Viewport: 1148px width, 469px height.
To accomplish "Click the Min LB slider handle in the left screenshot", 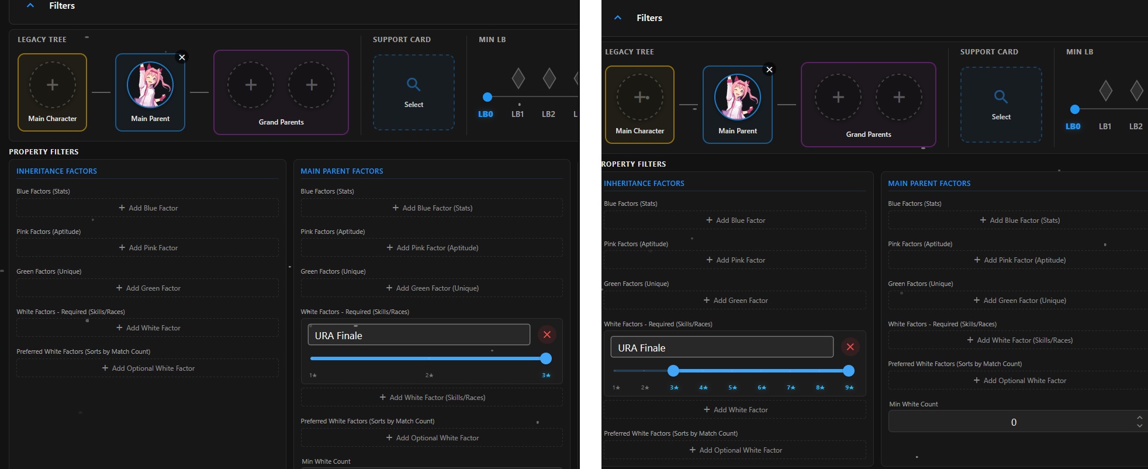I will click(487, 97).
